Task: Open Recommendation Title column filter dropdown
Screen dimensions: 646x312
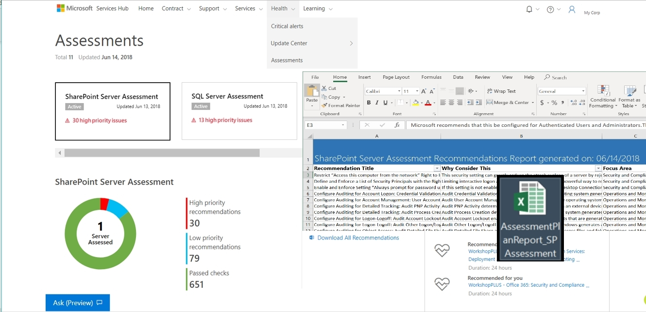Action: tap(437, 168)
